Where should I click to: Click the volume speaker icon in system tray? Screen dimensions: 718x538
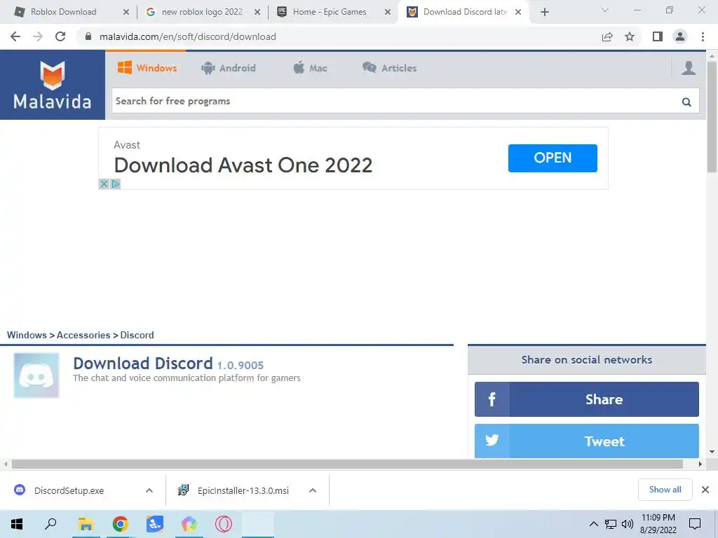point(628,524)
